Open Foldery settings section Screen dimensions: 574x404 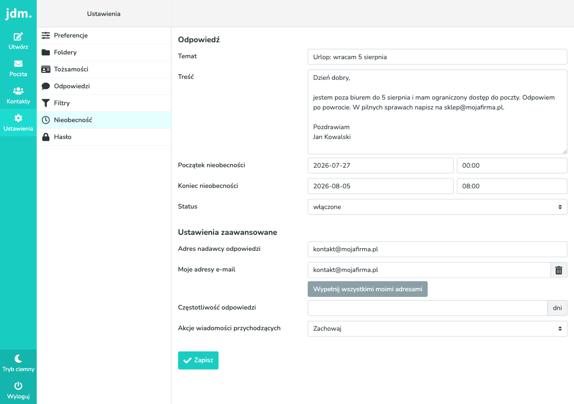pyautogui.click(x=104, y=53)
